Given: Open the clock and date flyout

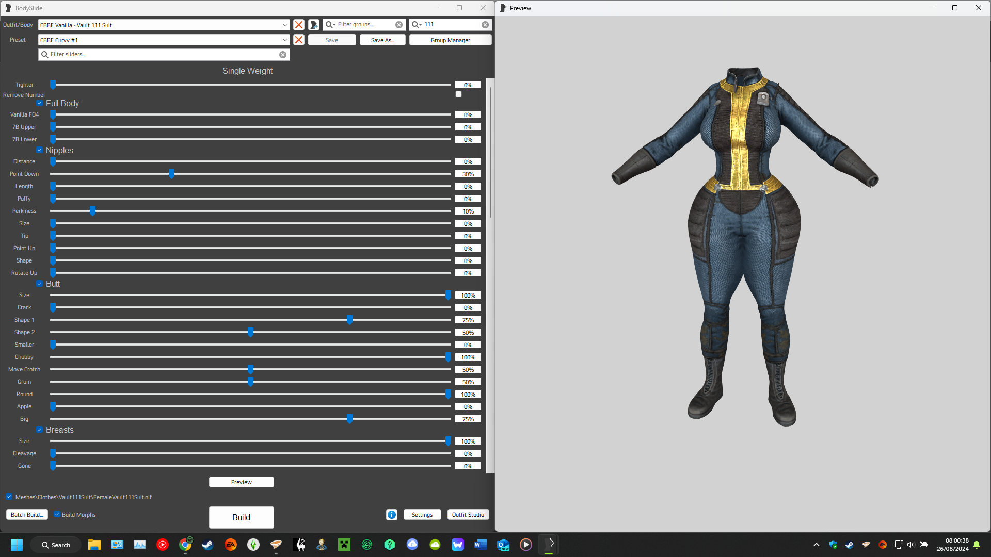Looking at the screenshot, I should pos(952,545).
